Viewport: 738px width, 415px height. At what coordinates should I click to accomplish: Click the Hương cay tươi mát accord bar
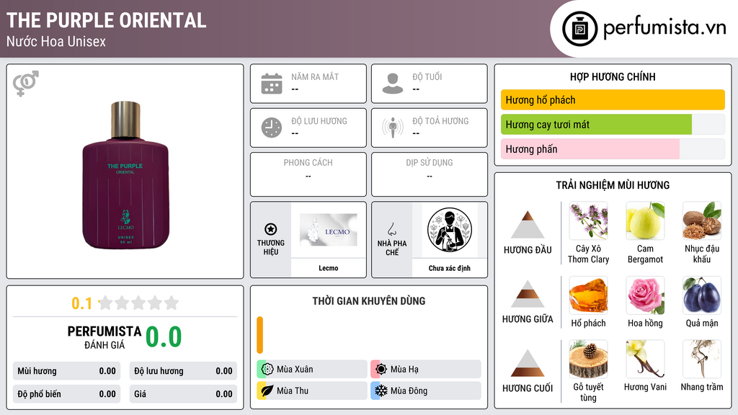613,125
